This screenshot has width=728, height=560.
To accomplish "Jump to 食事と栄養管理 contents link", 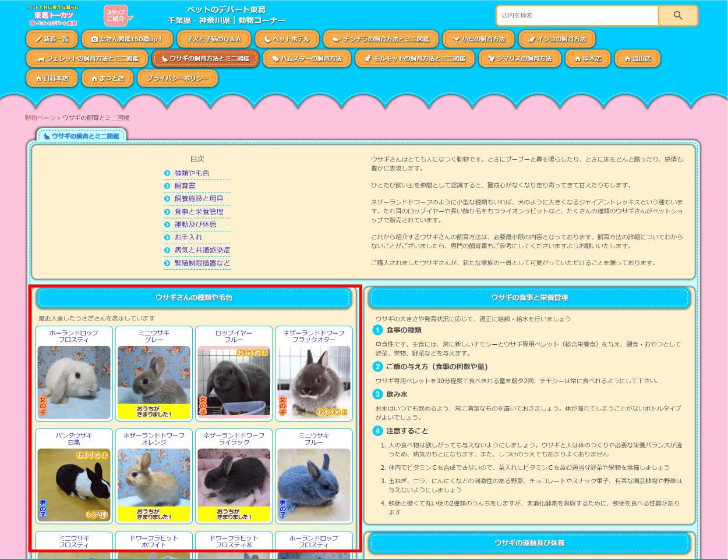I will [199, 212].
